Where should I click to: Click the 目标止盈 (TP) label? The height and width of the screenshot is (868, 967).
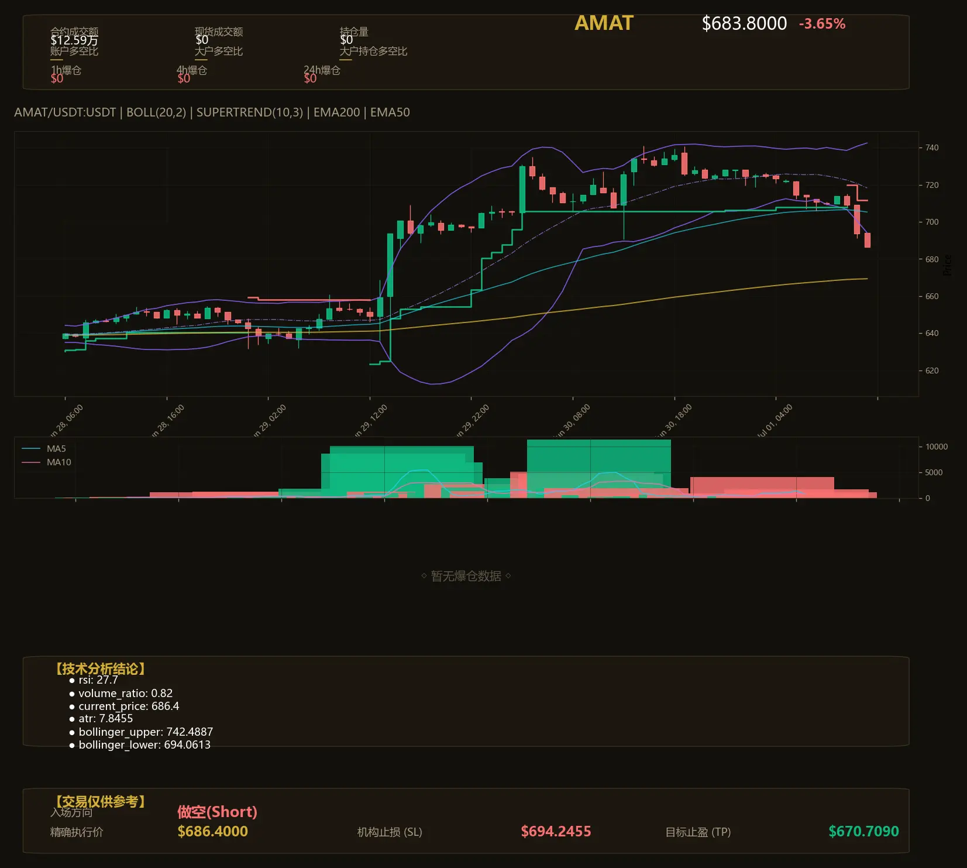pyautogui.click(x=698, y=832)
